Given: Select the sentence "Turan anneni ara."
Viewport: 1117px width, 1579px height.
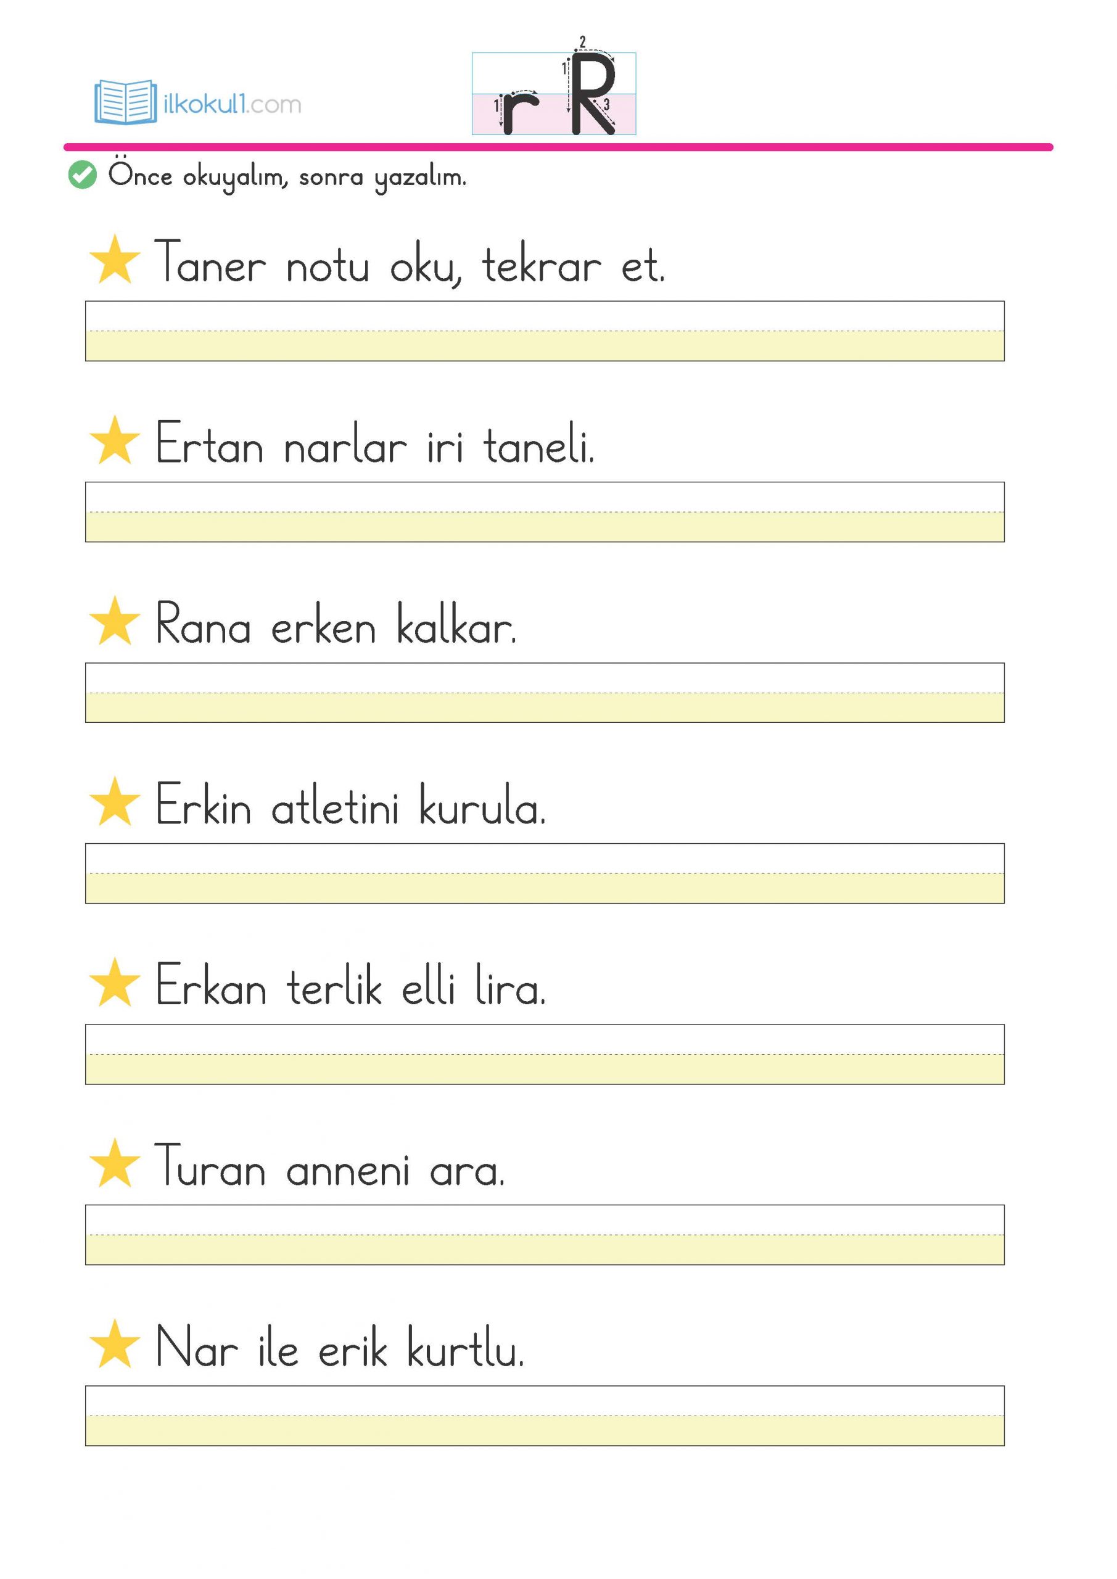Looking at the screenshot, I should (x=329, y=1167).
